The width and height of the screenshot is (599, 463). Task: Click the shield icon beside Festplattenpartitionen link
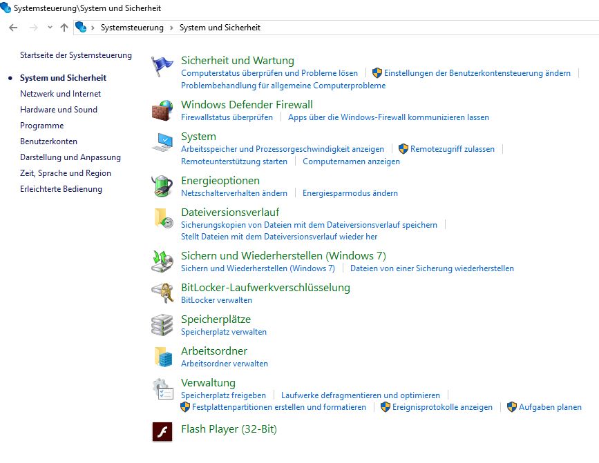(x=185, y=407)
